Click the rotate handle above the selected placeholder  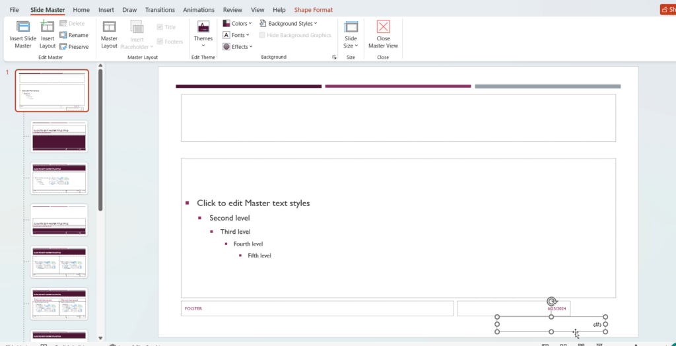[552, 302]
